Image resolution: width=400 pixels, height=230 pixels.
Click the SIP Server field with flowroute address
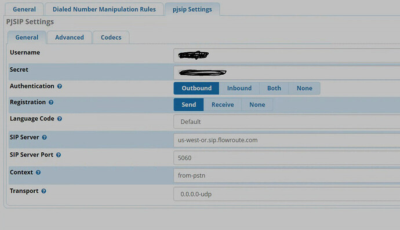pos(287,140)
